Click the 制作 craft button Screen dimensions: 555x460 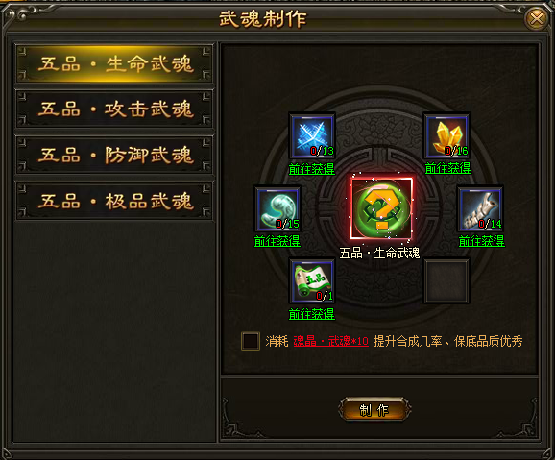click(x=374, y=410)
